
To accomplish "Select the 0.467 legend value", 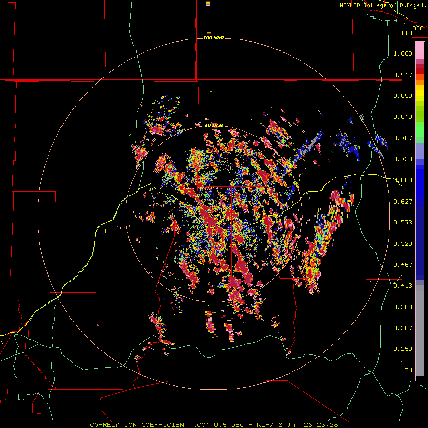I will tap(403, 264).
